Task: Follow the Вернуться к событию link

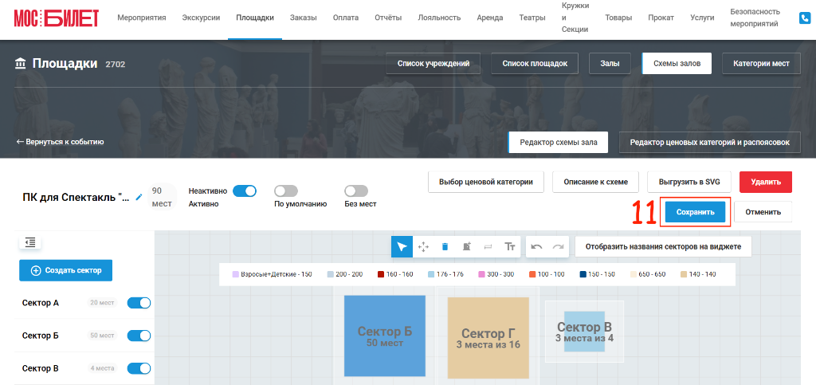Action: click(x=61, y=142)
